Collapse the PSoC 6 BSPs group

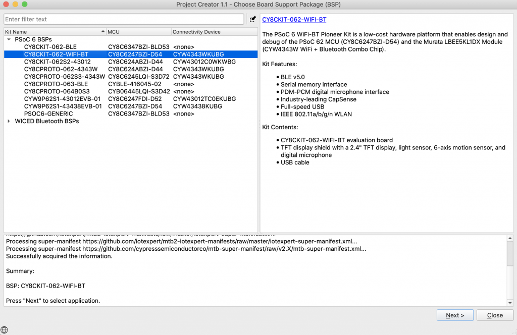tap(9, 39)
